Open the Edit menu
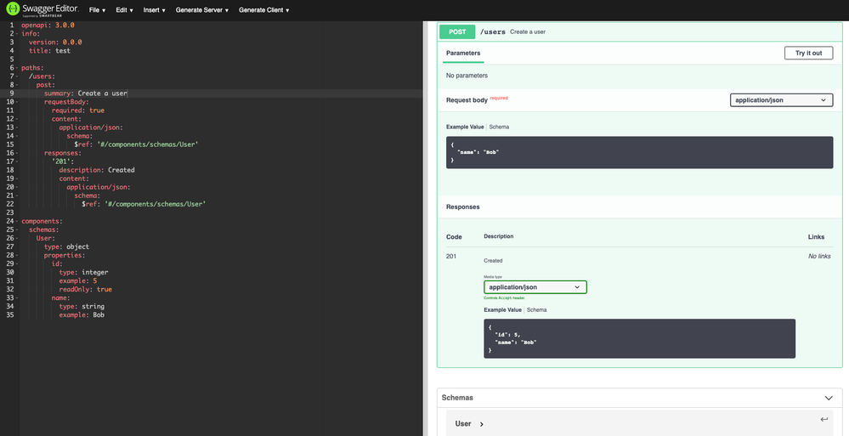Image resolution: width=849 pixels, height=436 pixels. coord(125,10)
